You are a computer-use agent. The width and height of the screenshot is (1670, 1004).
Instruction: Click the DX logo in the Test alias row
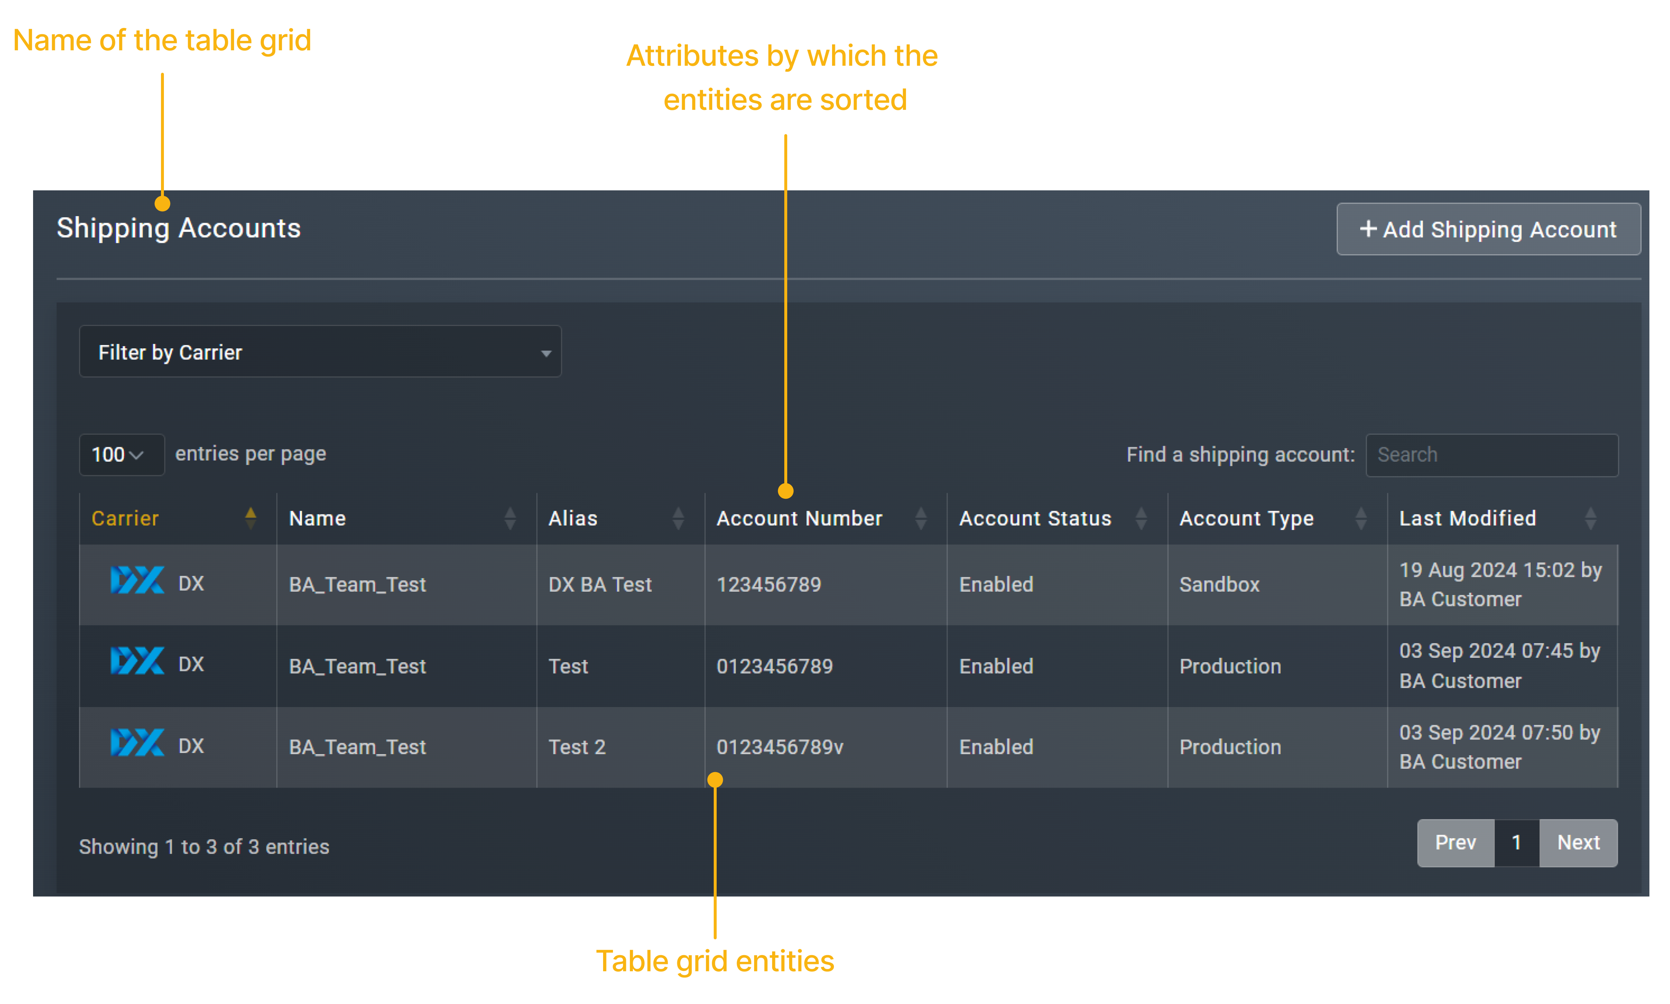tap(137, 661)
